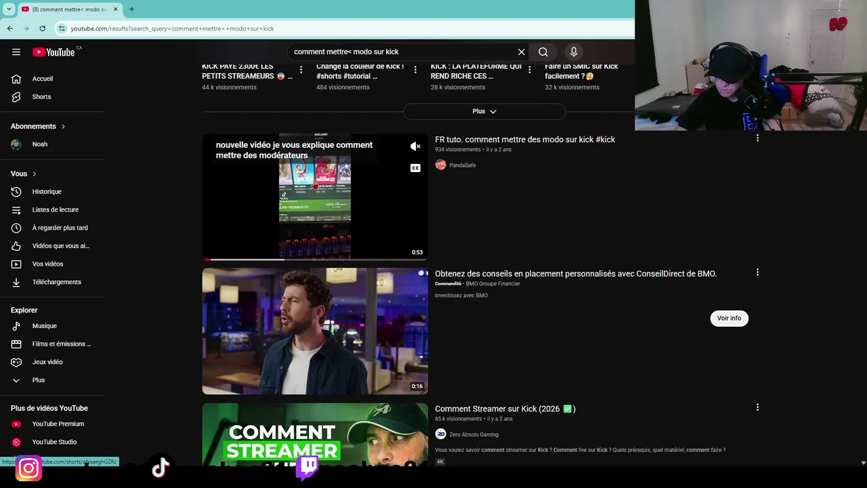Open options for KICK LA PLATEFORME short

(530, 70)
